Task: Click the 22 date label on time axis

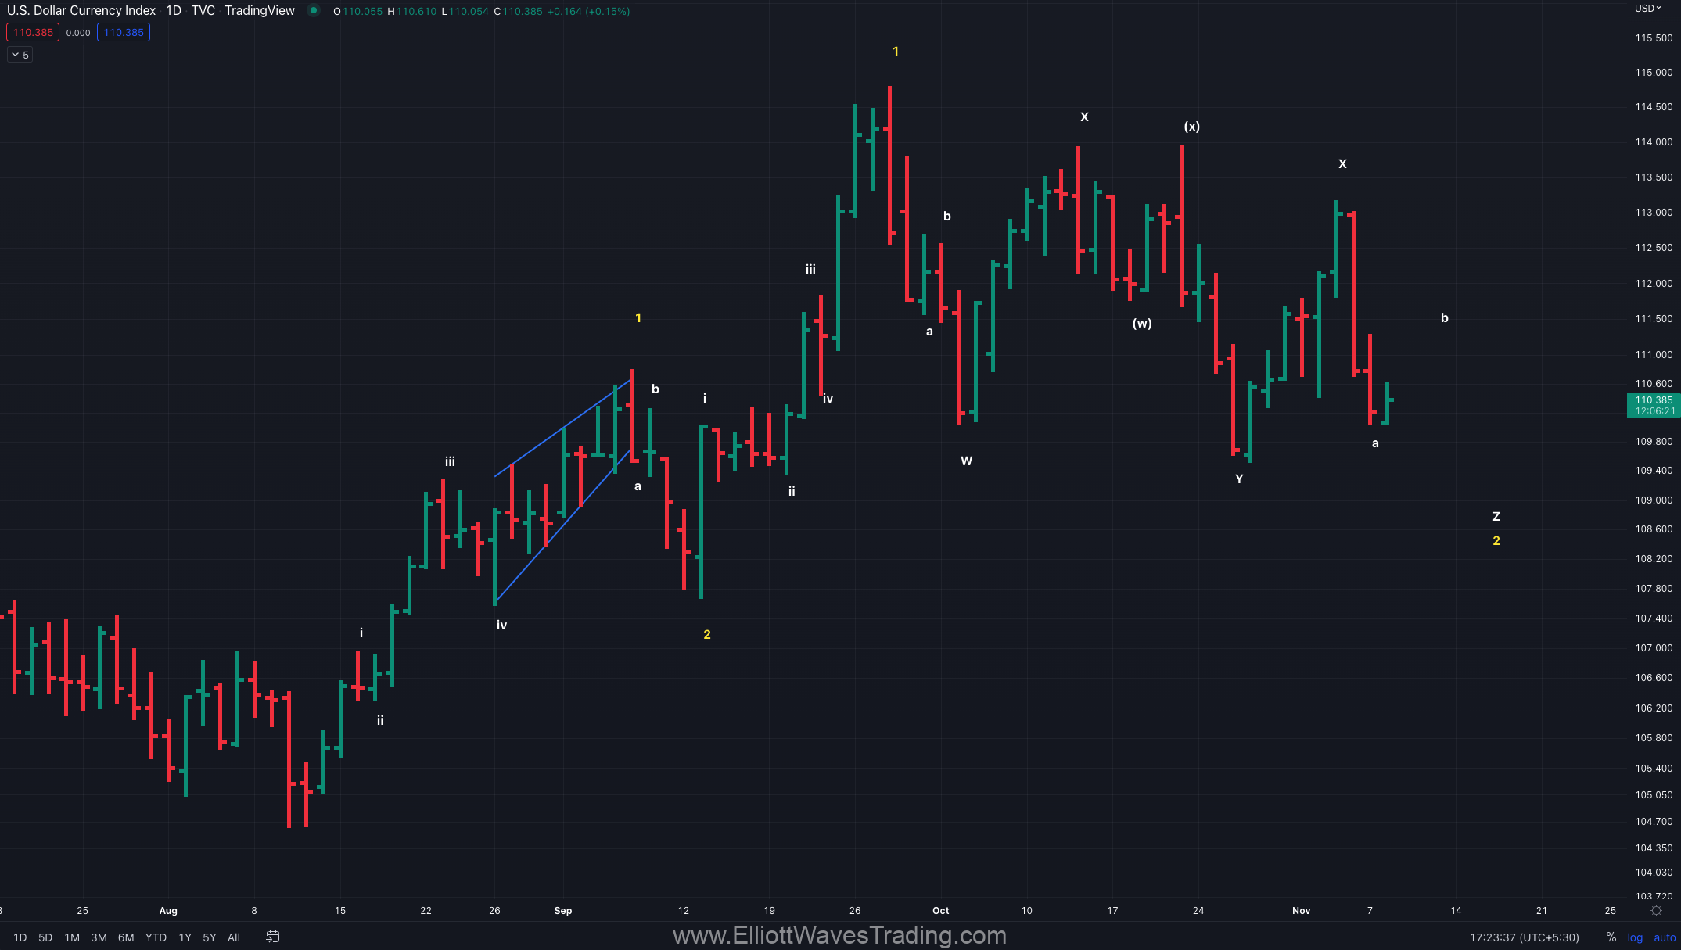Action: click(426, 911)
